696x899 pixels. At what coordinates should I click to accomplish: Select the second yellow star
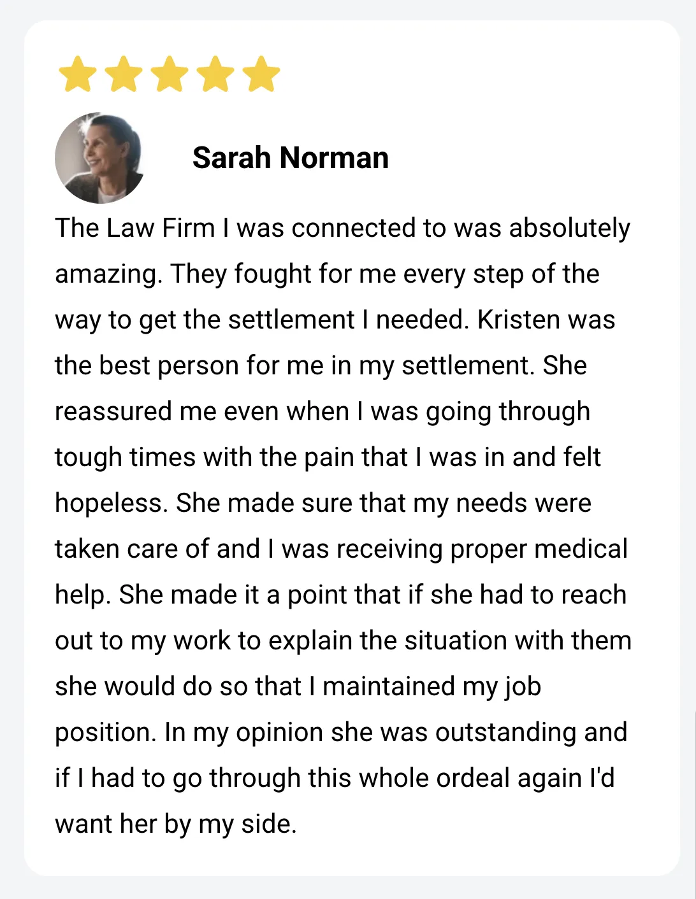tap(124, 74)
